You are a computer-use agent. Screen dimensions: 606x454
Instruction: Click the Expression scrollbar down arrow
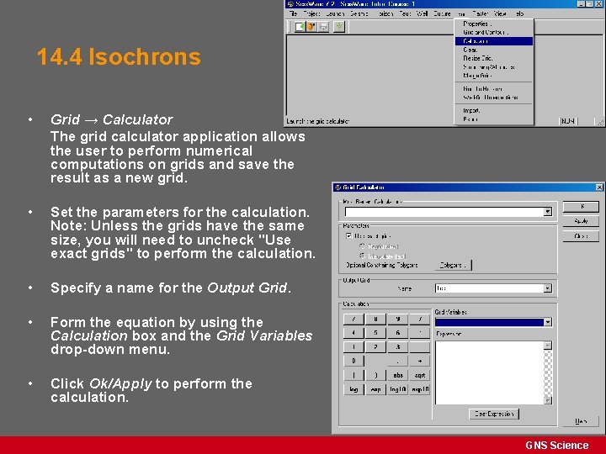pos(548,400)
